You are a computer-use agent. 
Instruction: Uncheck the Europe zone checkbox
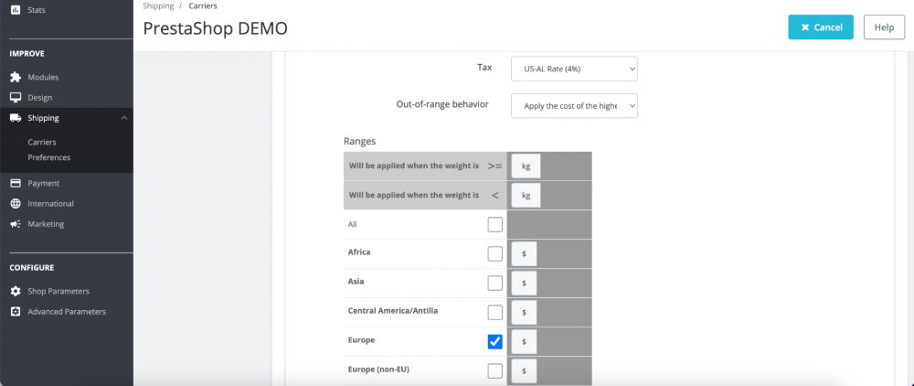(x=494, y=342)
